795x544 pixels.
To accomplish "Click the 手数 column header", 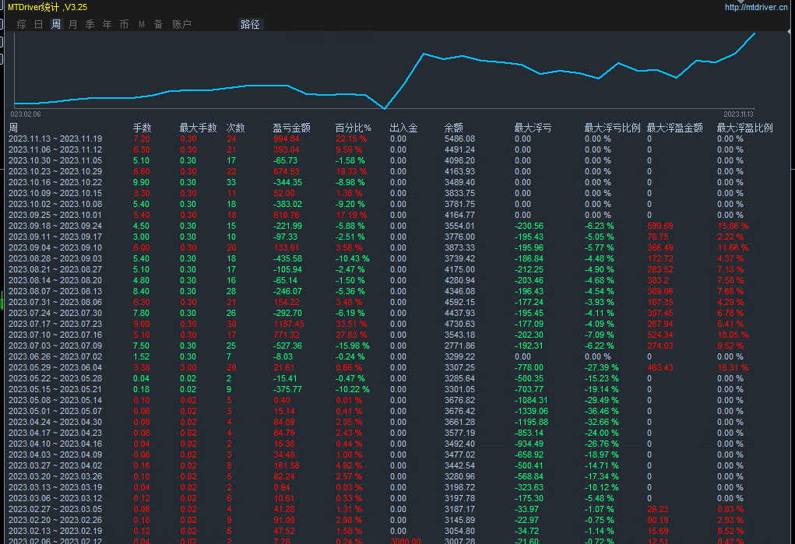I will [142, 128].
